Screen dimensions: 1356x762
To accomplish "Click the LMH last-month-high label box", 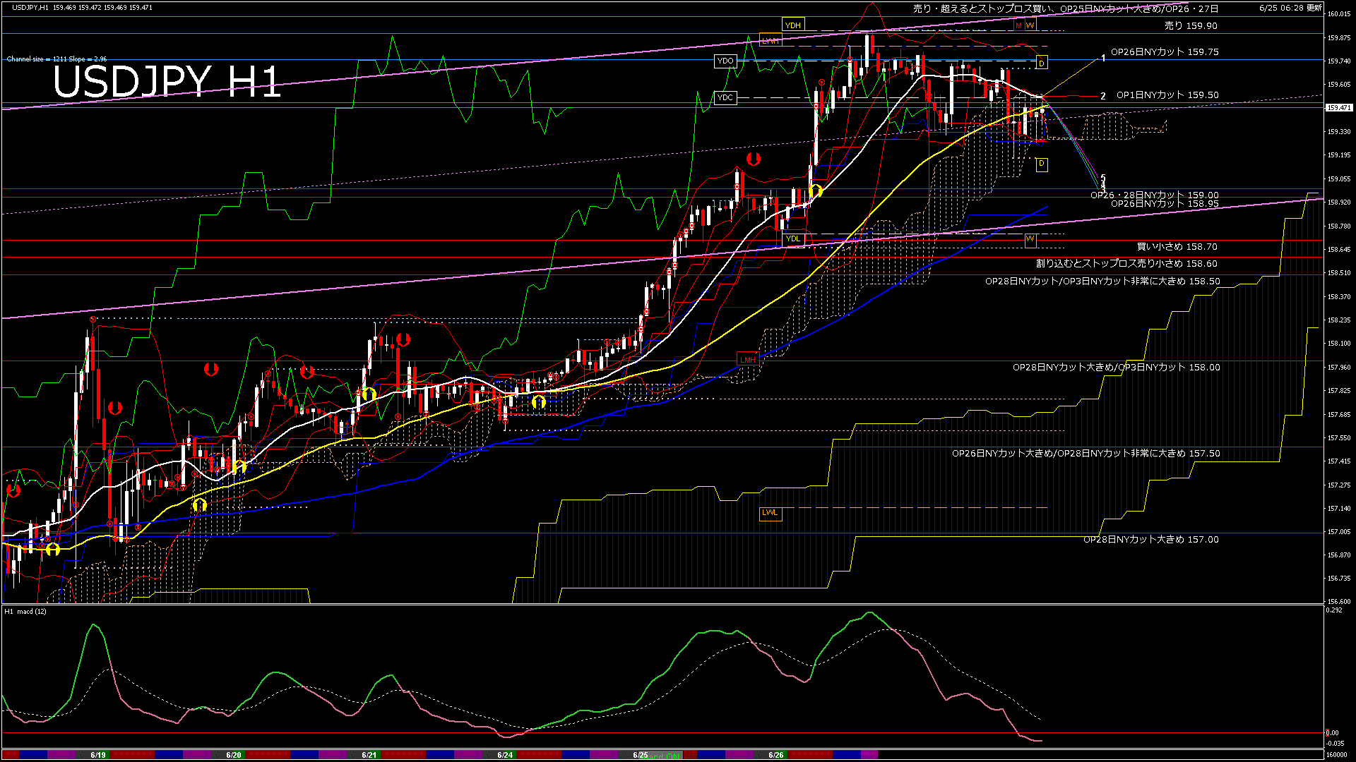I will click(x=748, y=360).
